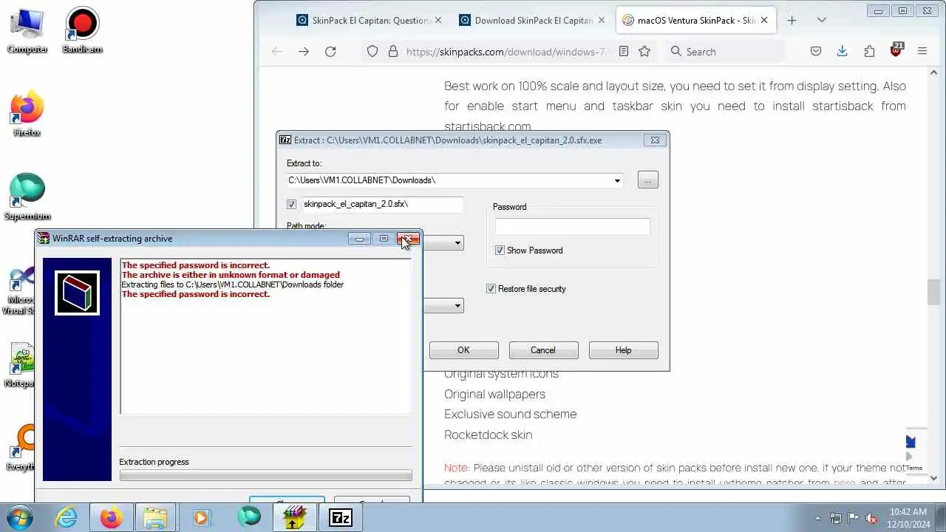Launch Internet Explorer from the taskbar
Image resolution: width=946 pixels, height=532 pixels.
point(67,517)
